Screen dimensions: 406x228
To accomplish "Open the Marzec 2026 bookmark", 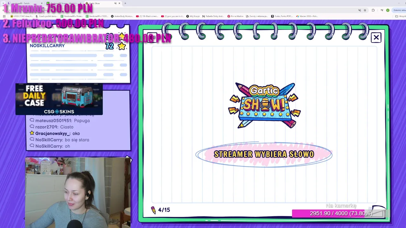I will [307, 16].
